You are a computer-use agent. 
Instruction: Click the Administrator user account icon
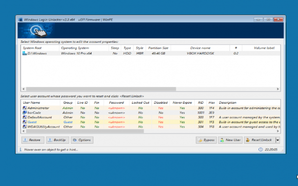[x=24, y=108]
